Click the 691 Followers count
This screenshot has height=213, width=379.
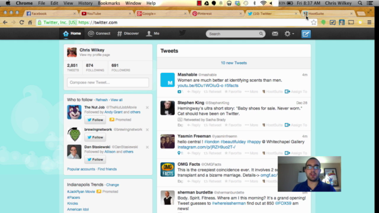[x=121, y=67]
